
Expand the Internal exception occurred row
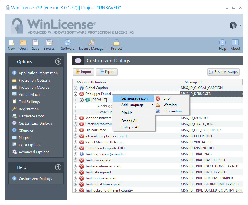(x=75, y=136)
